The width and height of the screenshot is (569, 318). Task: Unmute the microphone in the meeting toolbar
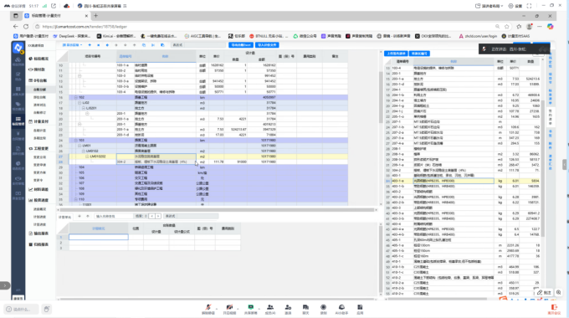pos(208,309)
